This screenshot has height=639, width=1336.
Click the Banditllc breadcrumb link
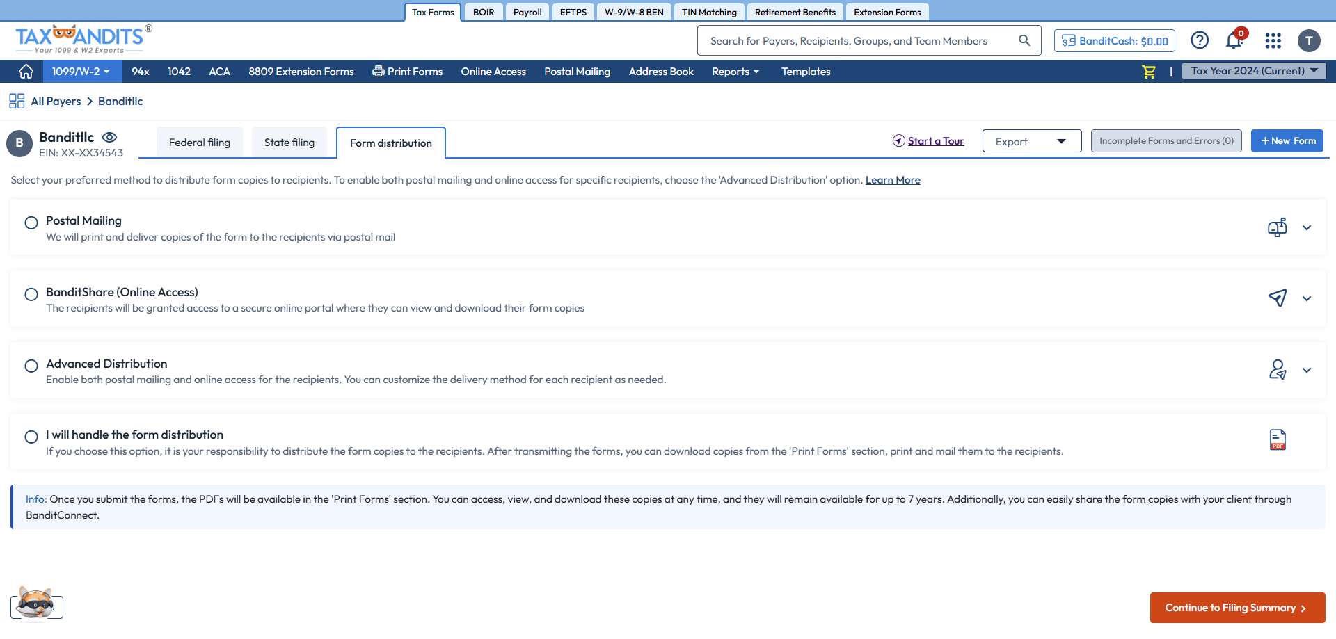(x=120, y=102)
